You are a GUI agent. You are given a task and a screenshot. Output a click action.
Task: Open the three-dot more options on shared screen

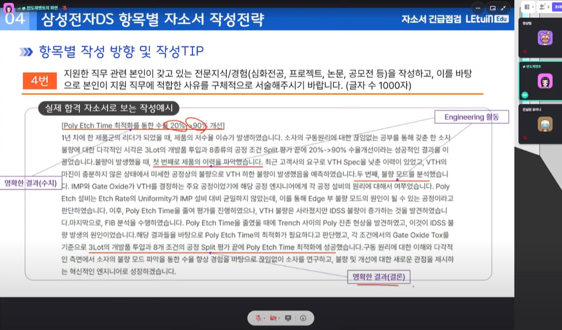478,8
